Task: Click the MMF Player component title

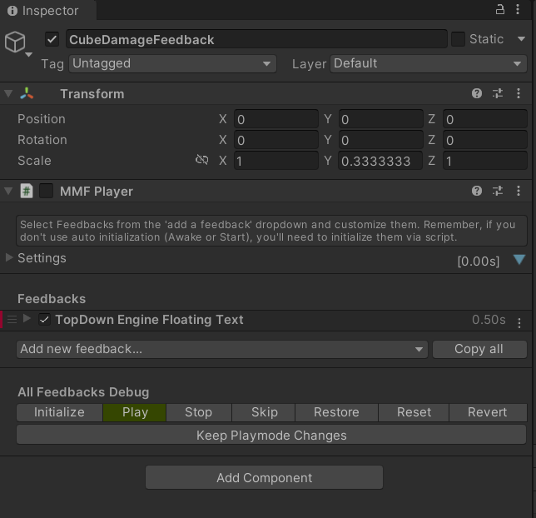Action: 97,192
